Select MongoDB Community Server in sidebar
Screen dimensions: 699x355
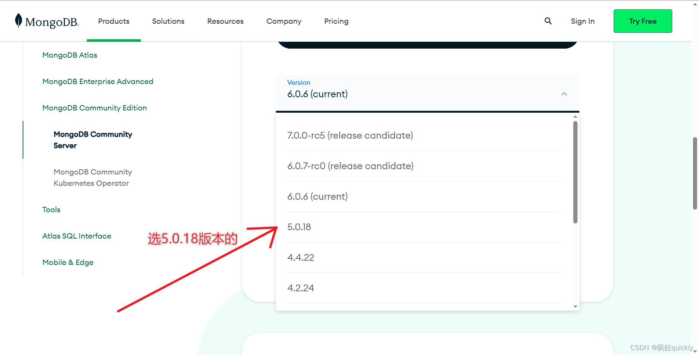click(93, 140)
